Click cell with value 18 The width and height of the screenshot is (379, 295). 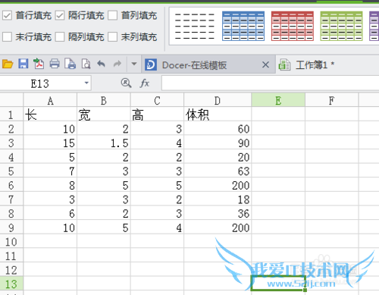click(218, 199)
